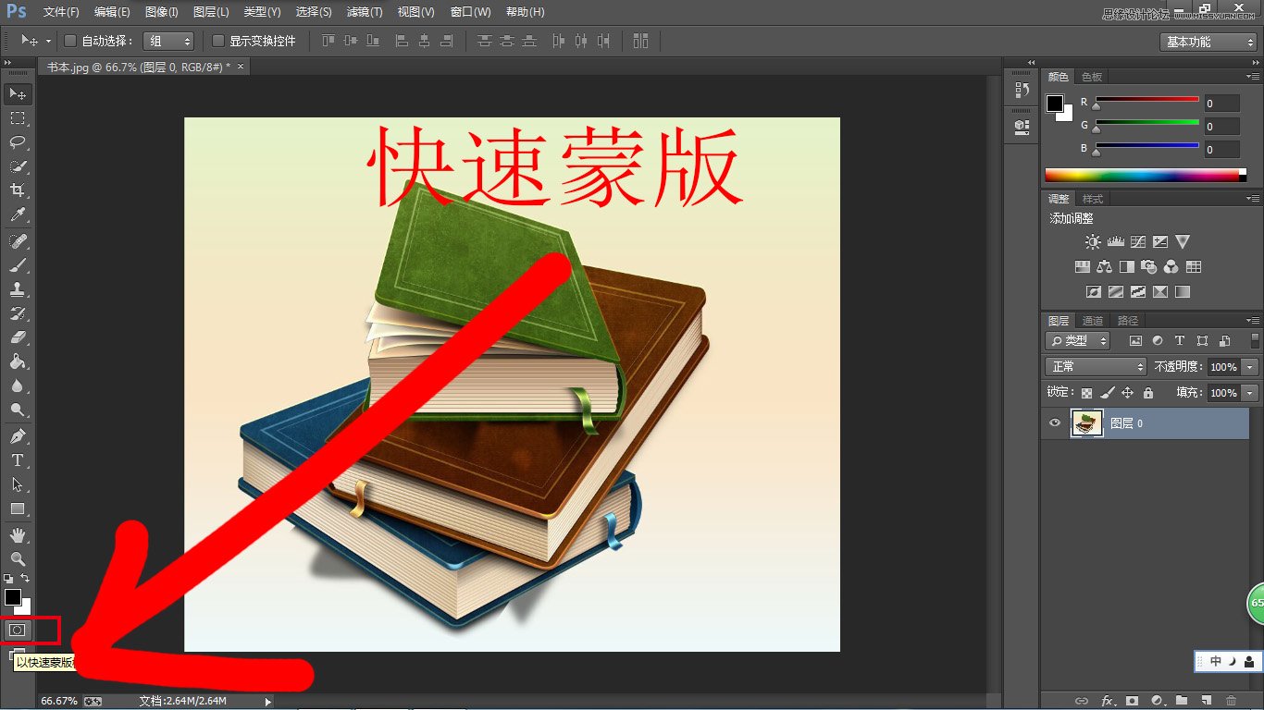Image resolution: width=1264 pixels, height=710 pixels.
Task: Select the Rectangle shape tool
Action: [18, 508]
